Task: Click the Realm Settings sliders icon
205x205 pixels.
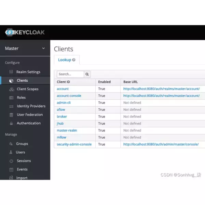Action: [x=11, y=72]
